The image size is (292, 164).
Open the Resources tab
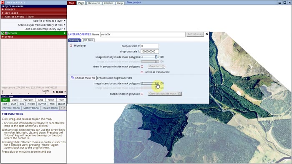tap(94, 3)
